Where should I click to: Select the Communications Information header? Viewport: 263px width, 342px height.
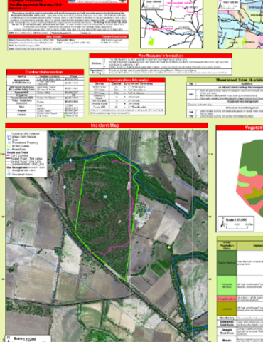pyautogui.click(x=127, y=80)
